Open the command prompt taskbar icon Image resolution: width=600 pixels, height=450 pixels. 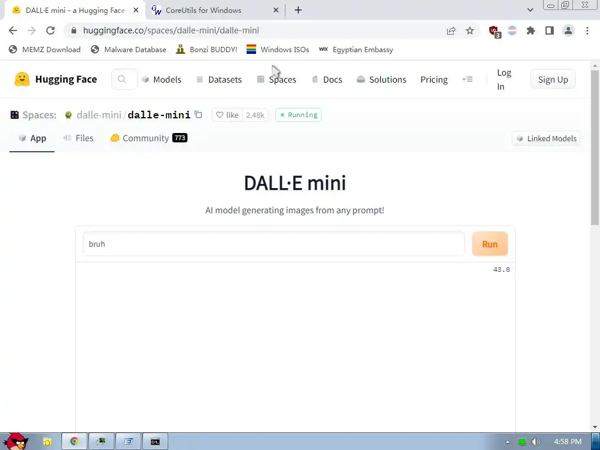point(155,442)
